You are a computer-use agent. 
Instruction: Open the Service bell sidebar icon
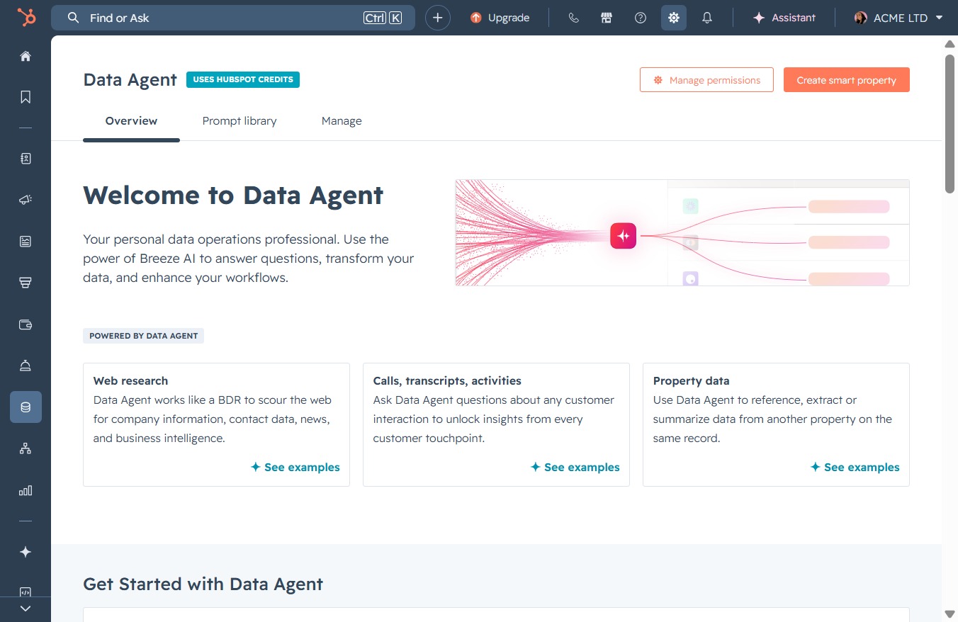(x=26, y=366)
